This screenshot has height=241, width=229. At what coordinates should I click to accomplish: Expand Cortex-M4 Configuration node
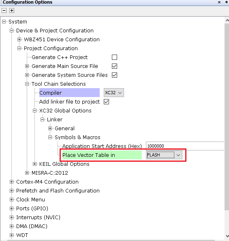coord(12,182)
